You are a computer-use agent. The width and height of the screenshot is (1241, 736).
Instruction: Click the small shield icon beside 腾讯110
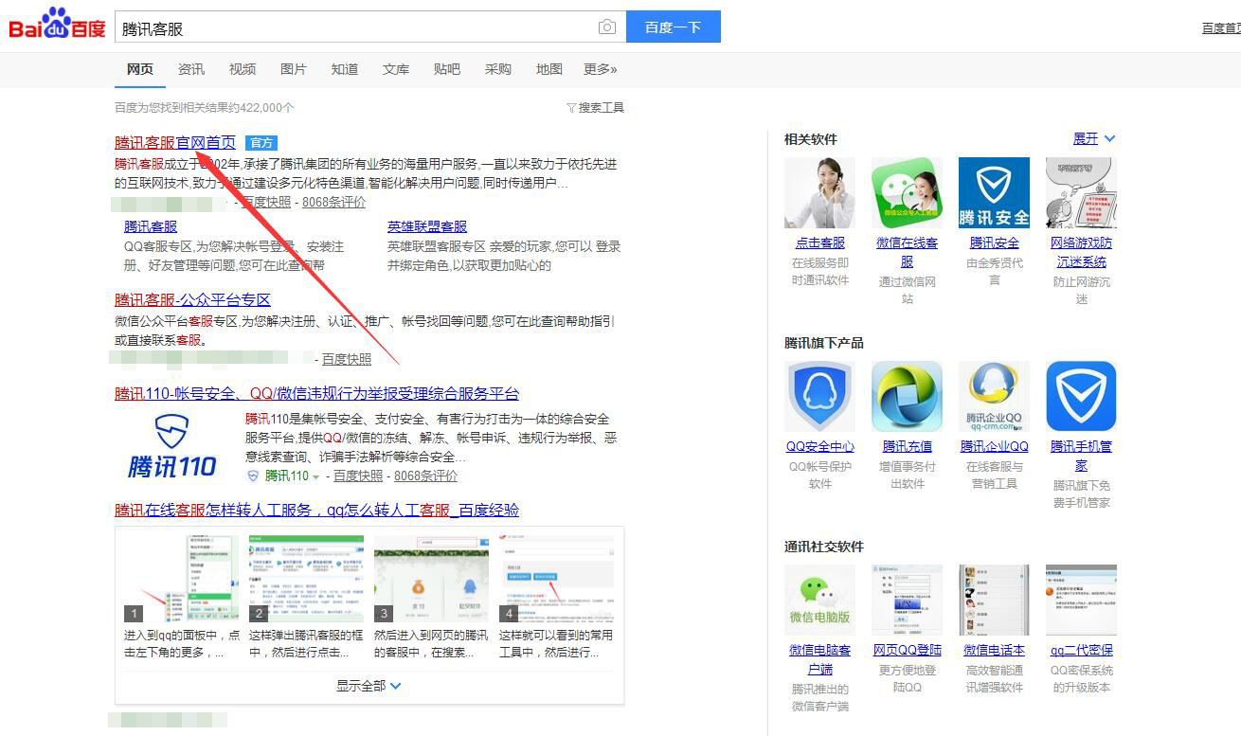[x=253, y=476]
